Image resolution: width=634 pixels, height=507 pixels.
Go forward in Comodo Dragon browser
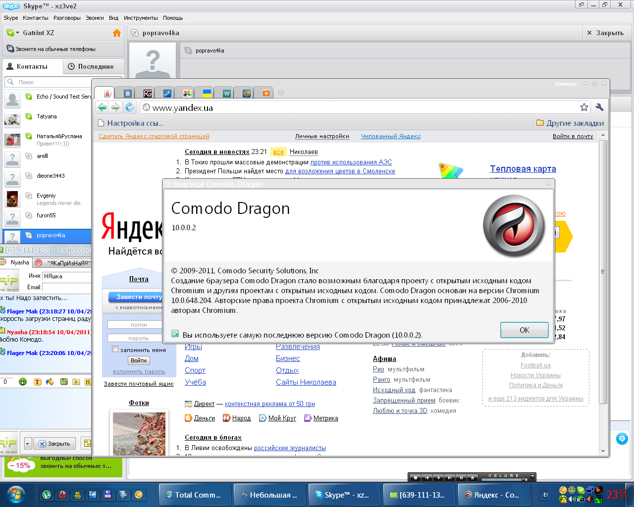pyautogui.click(x=116, y=107)
